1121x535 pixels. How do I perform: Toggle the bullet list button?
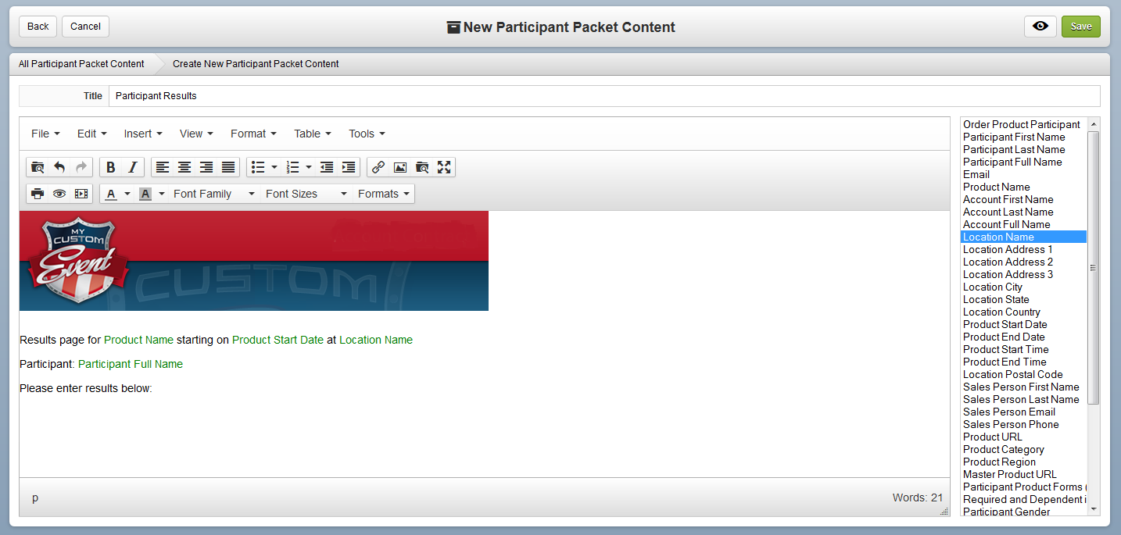click(x=258, y=167)
